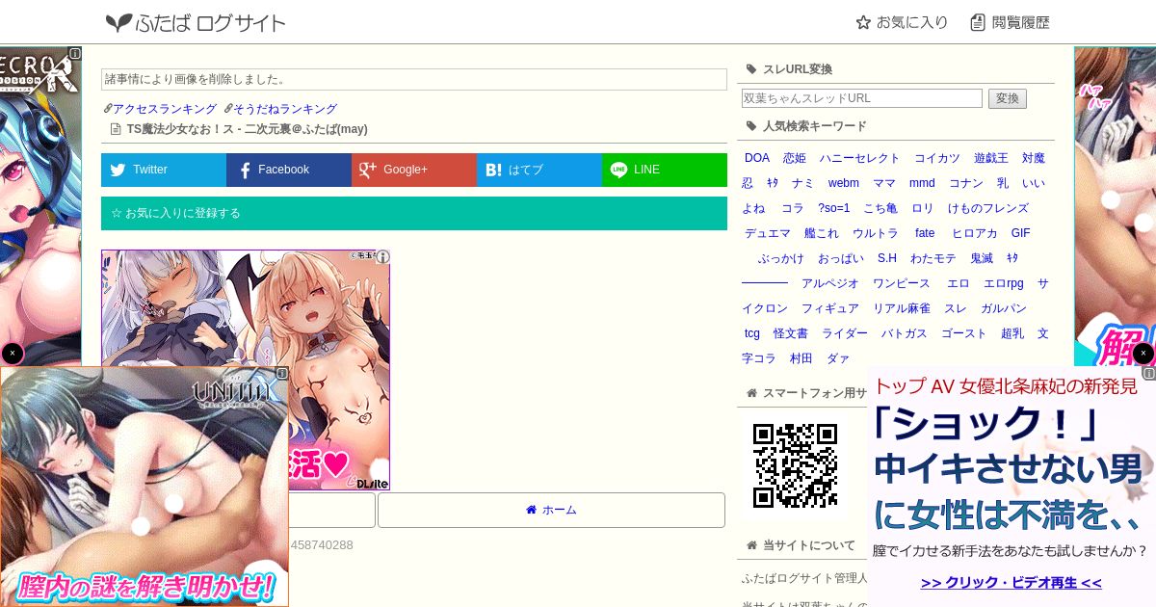Search keyword アルペジオ

coord(830,283)
